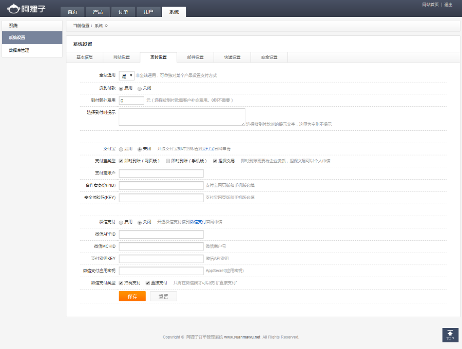Viewport: 462px width, 349px height.
Task: Click the TOP back-to-top icon
Action: tap(450, 335)
